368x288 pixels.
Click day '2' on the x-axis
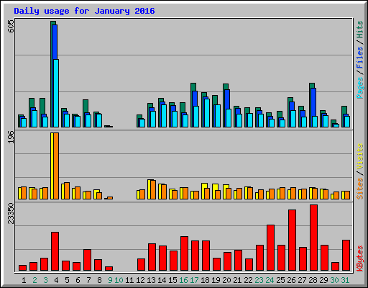(x=34, y=280)
